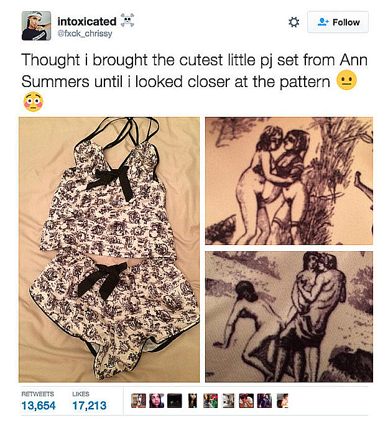Open the upper pattern close-up image
This screenshot has width=388, height=421.
[x=289, y=181]
